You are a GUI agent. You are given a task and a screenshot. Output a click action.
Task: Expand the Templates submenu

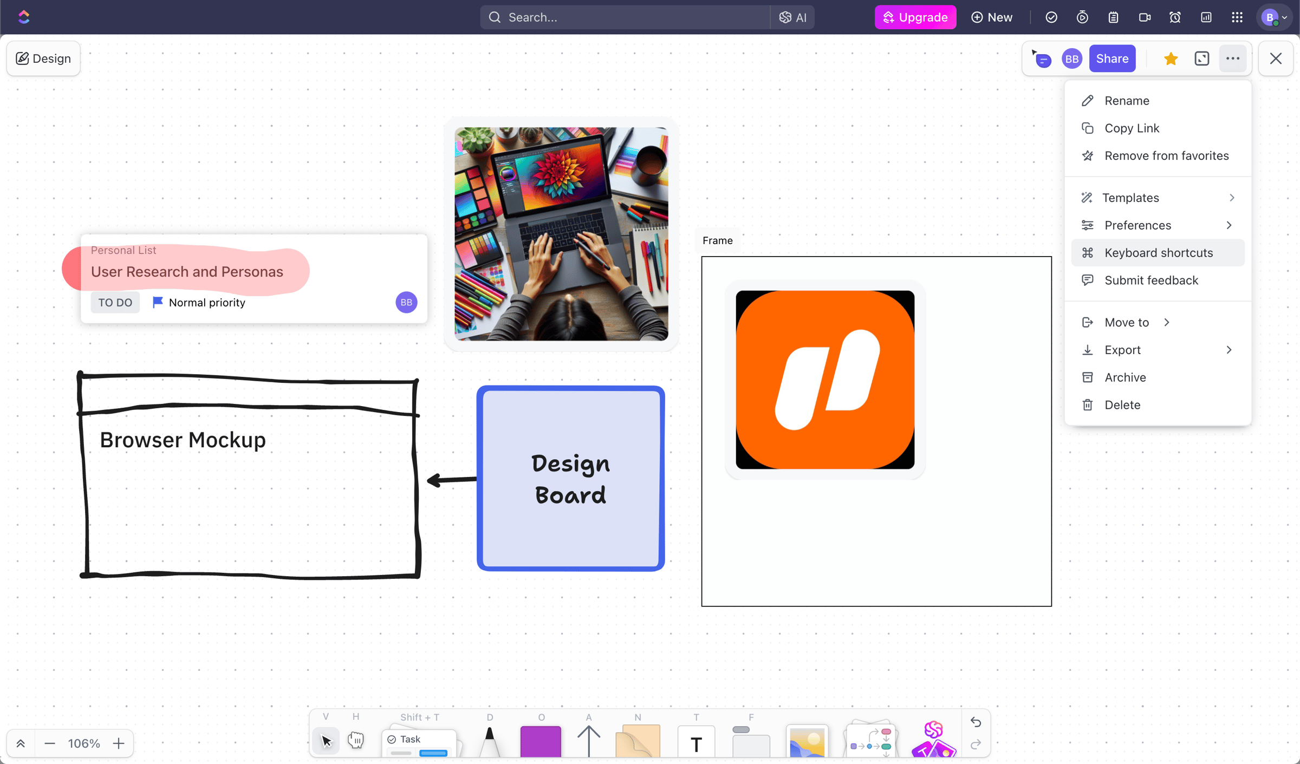(x=1158, y=198)
